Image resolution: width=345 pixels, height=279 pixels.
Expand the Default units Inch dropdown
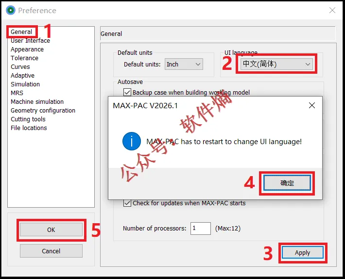tap(184, 64)
